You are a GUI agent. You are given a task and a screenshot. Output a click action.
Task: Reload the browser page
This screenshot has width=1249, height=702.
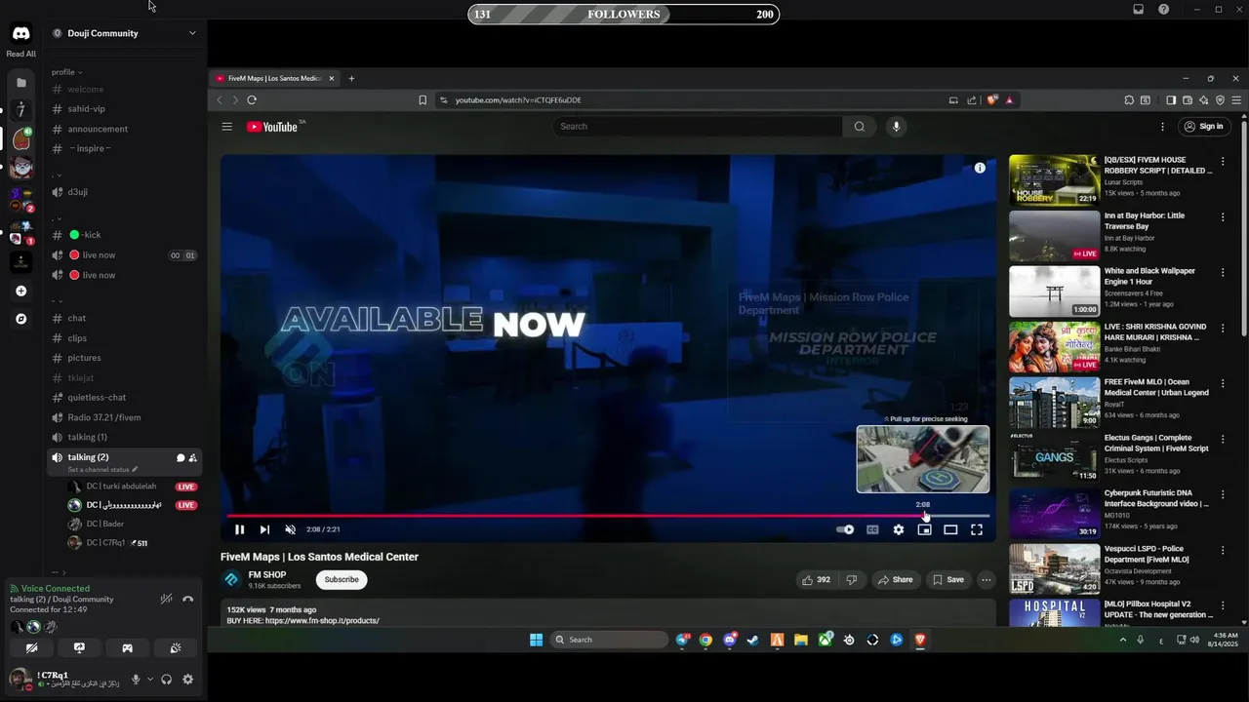click(251, 99)
